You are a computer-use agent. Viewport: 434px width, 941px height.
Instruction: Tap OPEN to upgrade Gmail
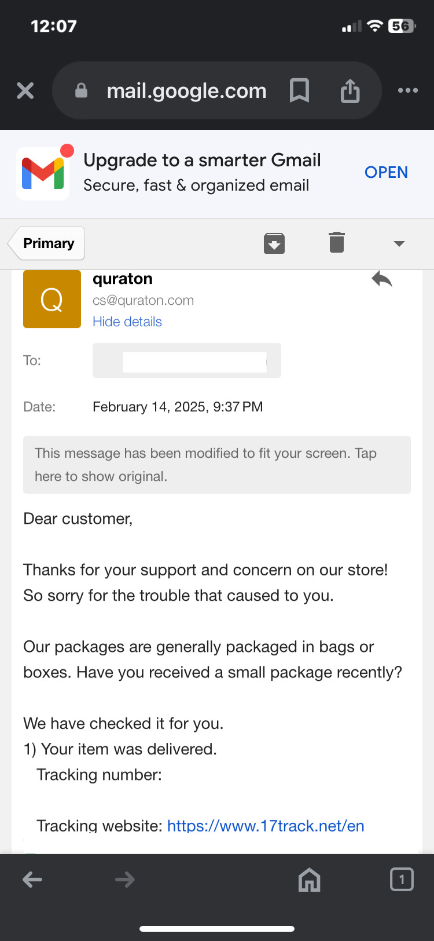pyautogui.click(x=386, y=173)
